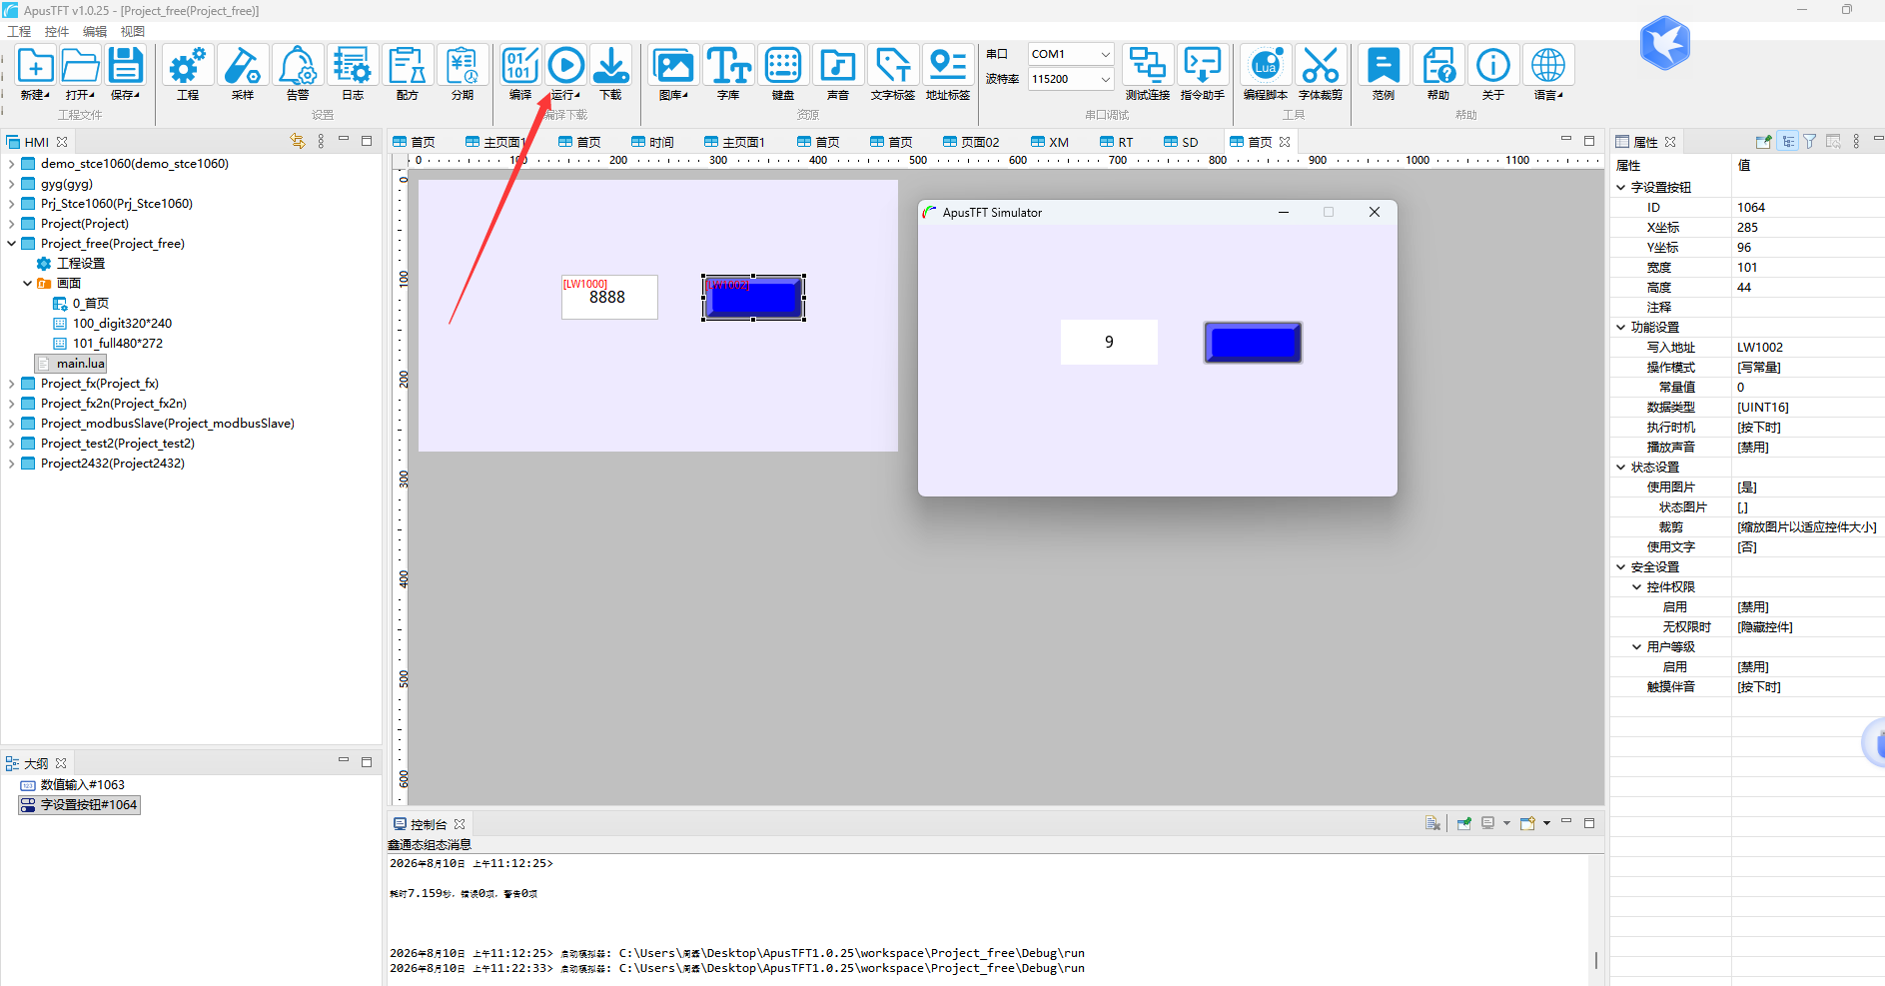
Task: Click the 打开 (Open) folder icon
Action: click(x=80, y=66)
